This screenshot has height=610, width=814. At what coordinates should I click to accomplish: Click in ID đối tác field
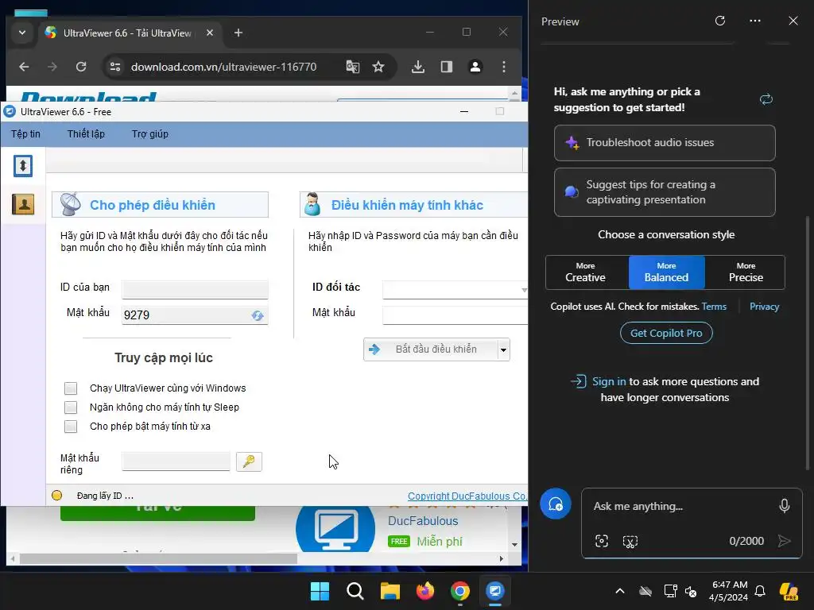pyautogui.click(x=452, y=290)
